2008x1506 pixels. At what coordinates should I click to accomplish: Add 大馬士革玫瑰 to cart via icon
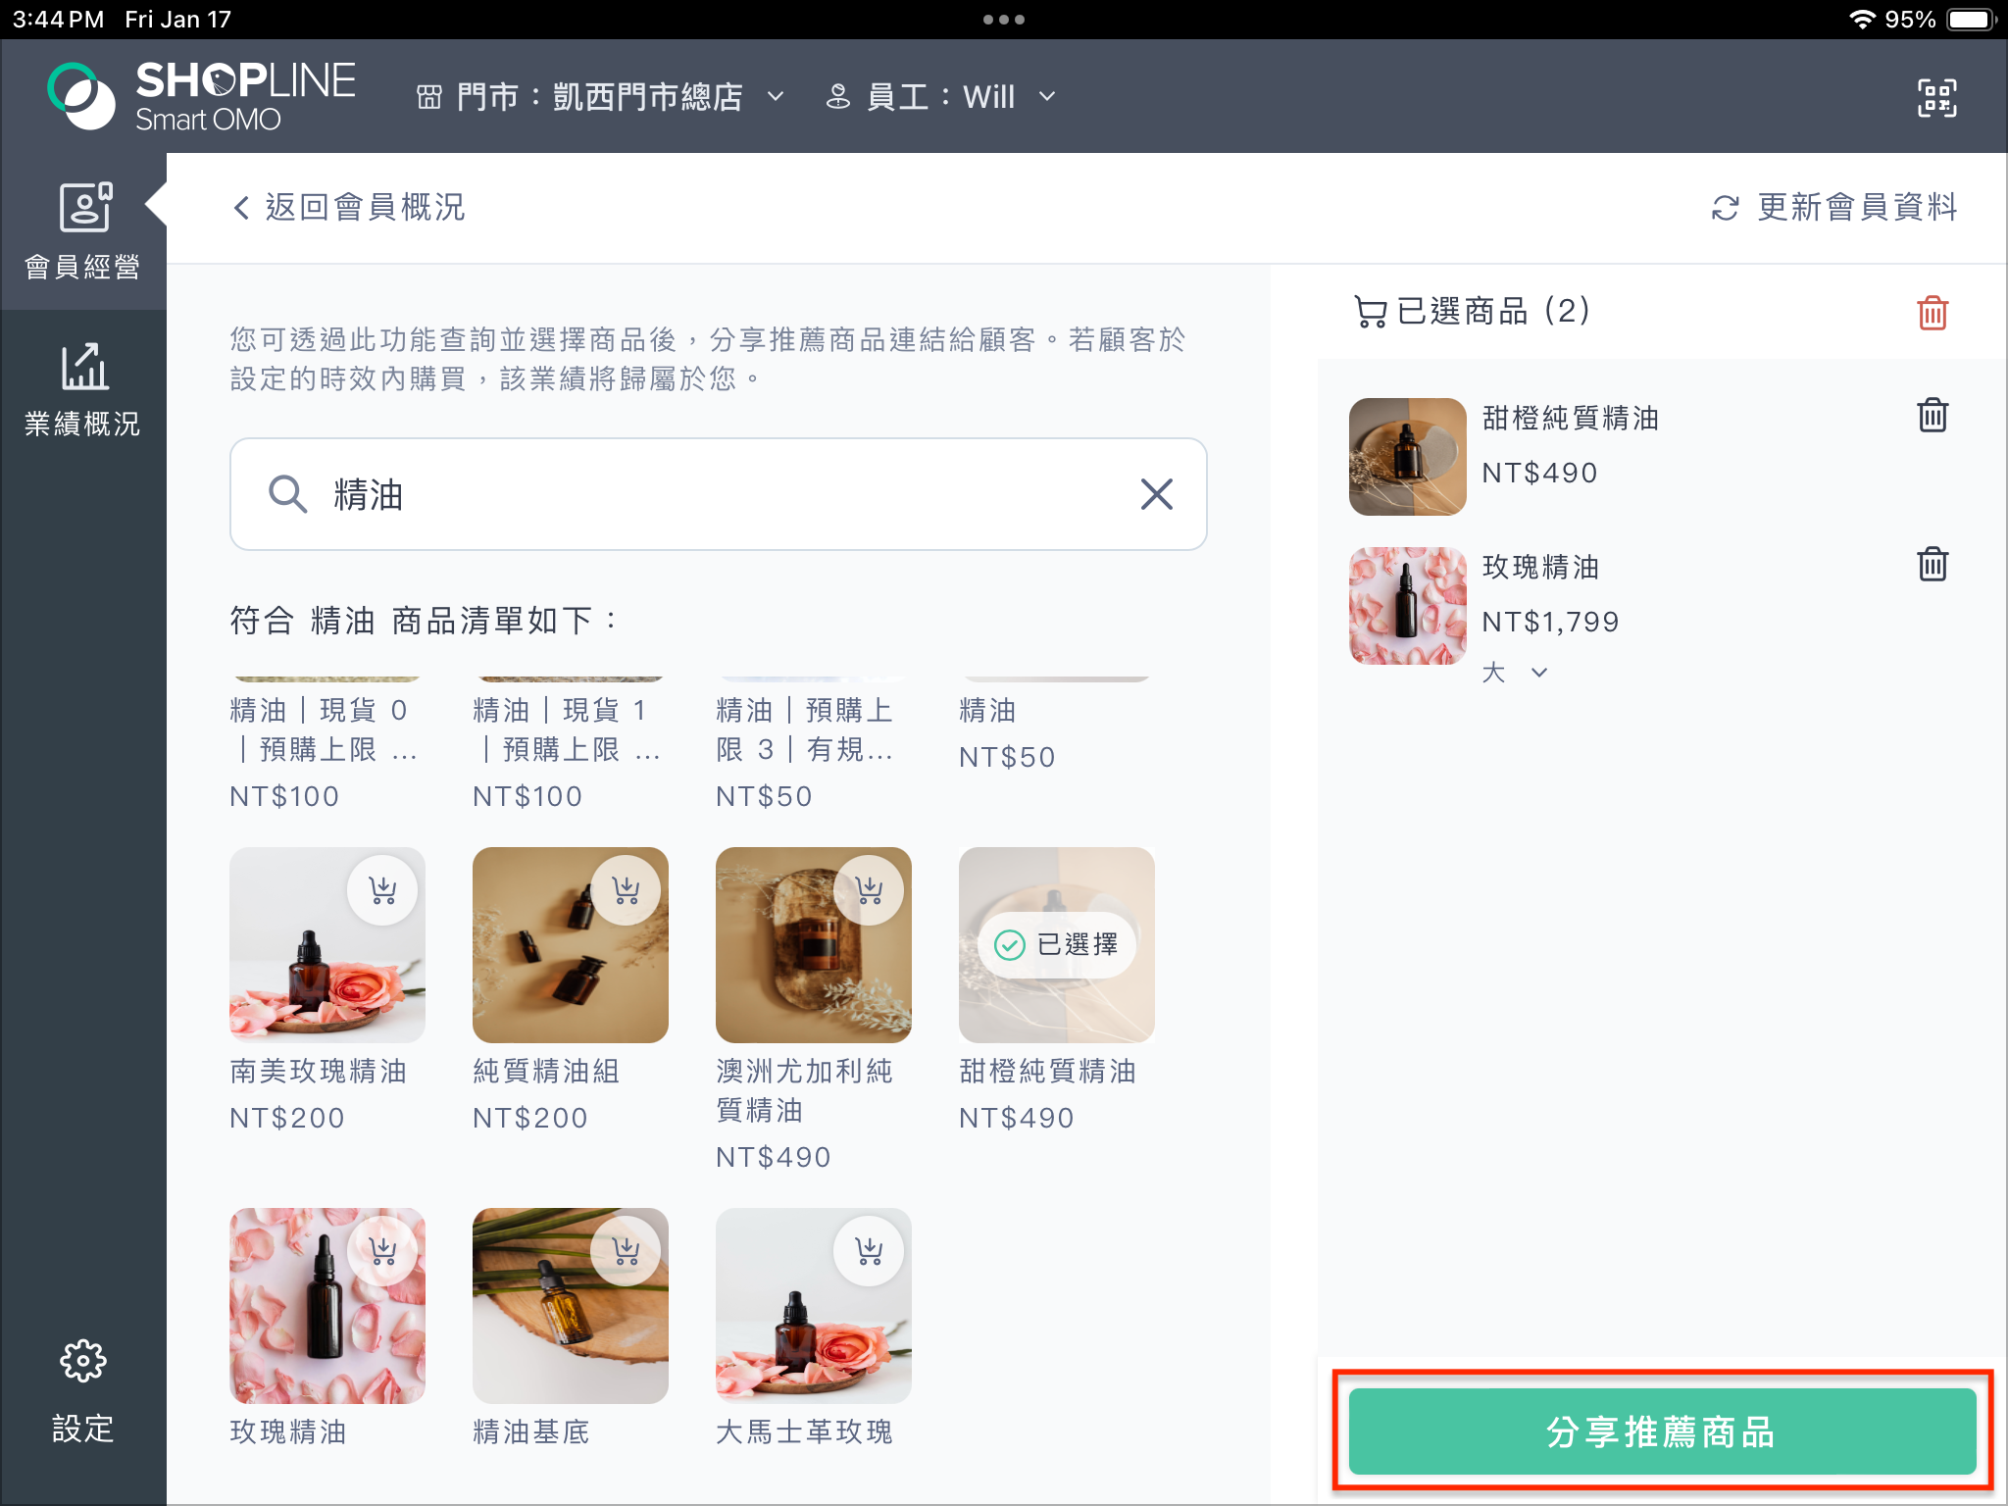tap(869, 1251)
